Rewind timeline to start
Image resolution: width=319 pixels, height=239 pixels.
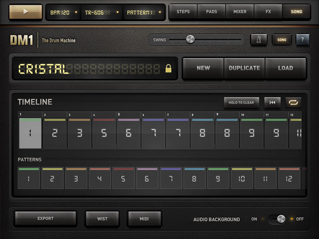pos(273,103)
